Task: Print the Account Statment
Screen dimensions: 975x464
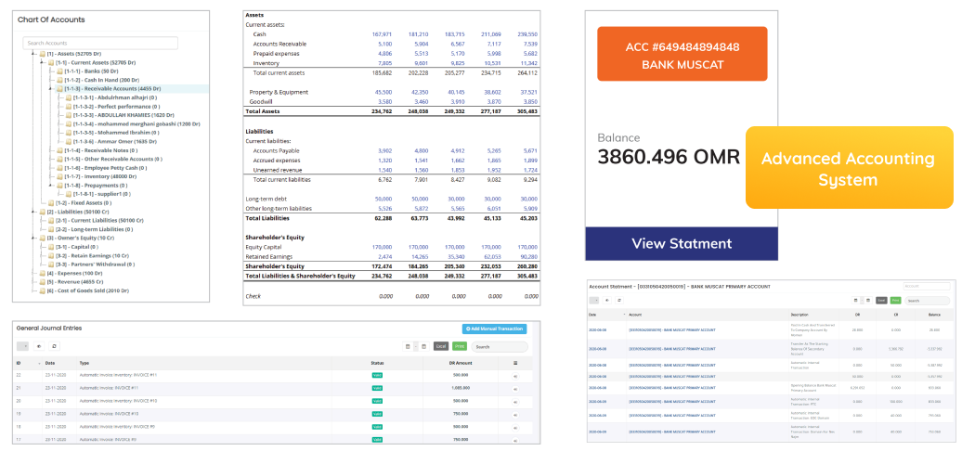Action: tap(895, 300)
